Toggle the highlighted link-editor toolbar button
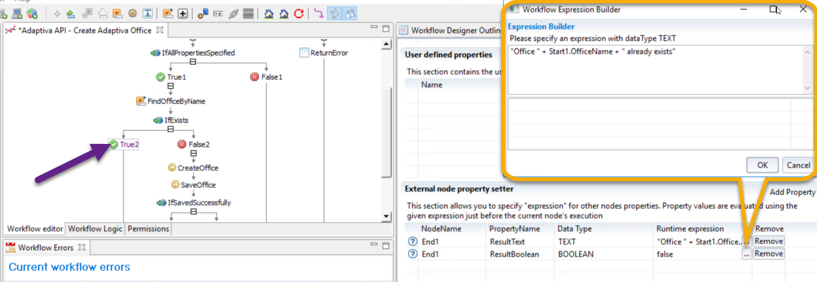 pyautogui.click(x=335, y=13)
